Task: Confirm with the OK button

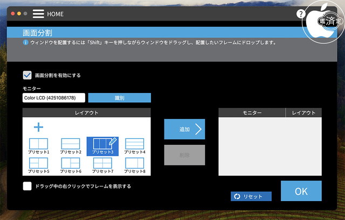Action: pos(301,191)
